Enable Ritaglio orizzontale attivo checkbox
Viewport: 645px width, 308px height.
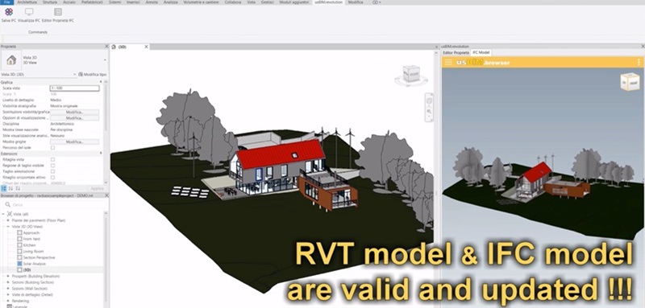52,177
